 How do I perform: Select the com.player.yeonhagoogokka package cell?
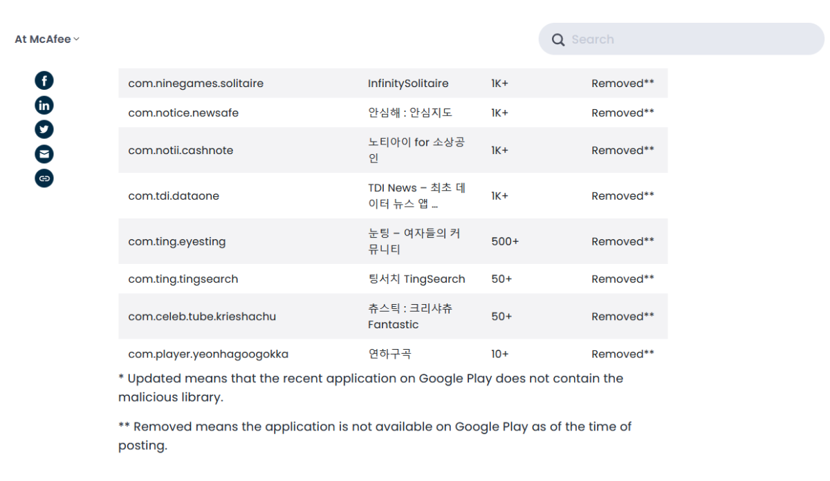[x=208, y=354]
